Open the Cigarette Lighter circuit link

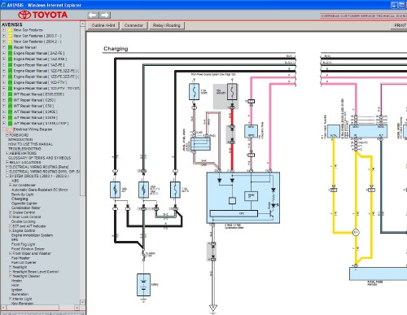[24, 203]
